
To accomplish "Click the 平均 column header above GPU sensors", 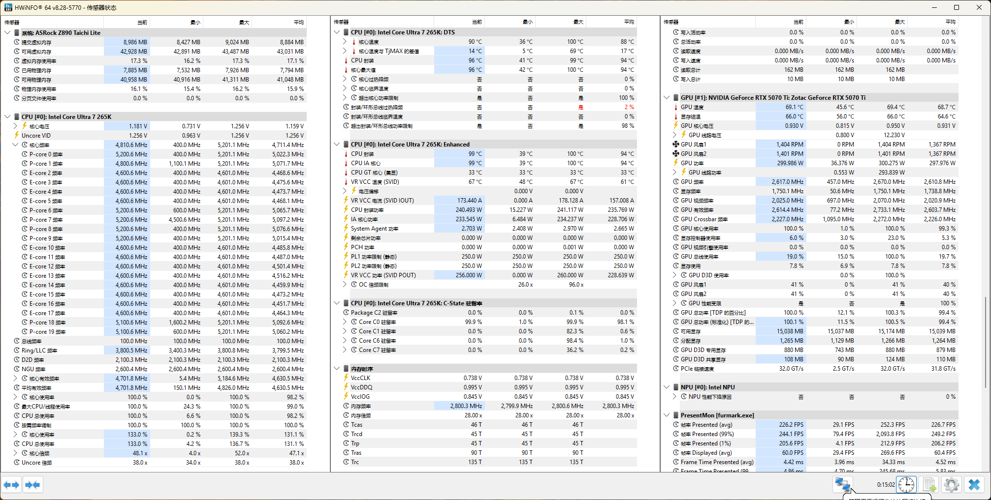I will (x=950, y=22).
